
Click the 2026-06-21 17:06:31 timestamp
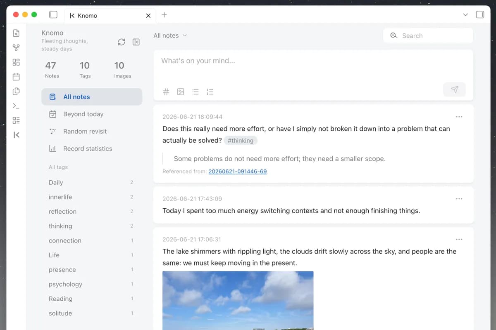[192, 239]
